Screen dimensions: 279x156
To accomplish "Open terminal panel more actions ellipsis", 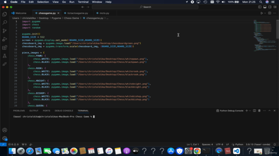I will 265,111.
